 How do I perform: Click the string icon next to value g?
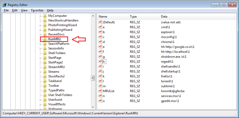click(100, 56)
